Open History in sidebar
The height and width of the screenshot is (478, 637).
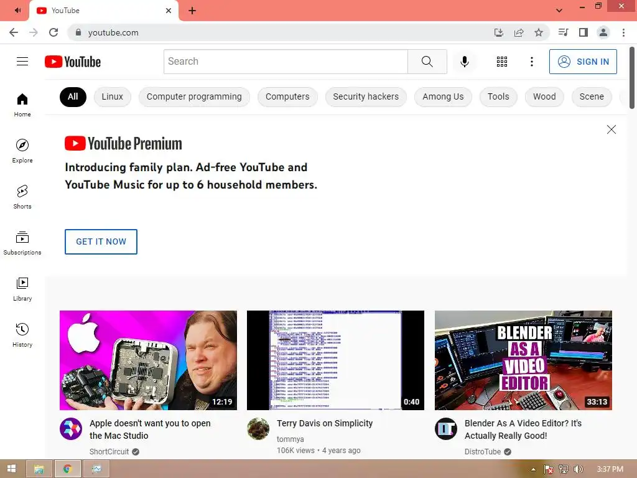22,335
